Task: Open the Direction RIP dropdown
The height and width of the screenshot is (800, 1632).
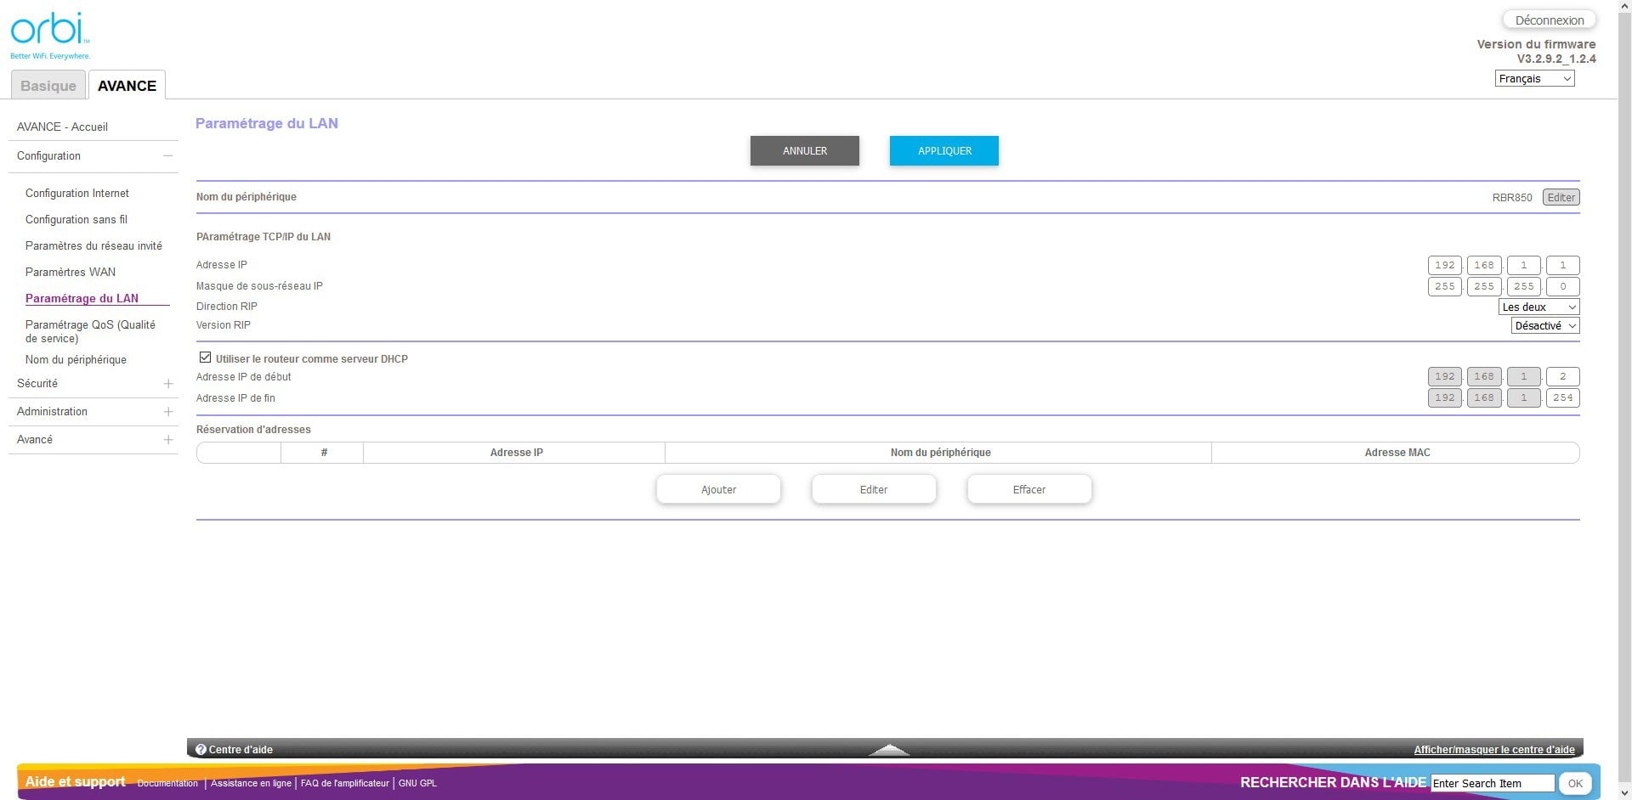Action: point(1538,307)
